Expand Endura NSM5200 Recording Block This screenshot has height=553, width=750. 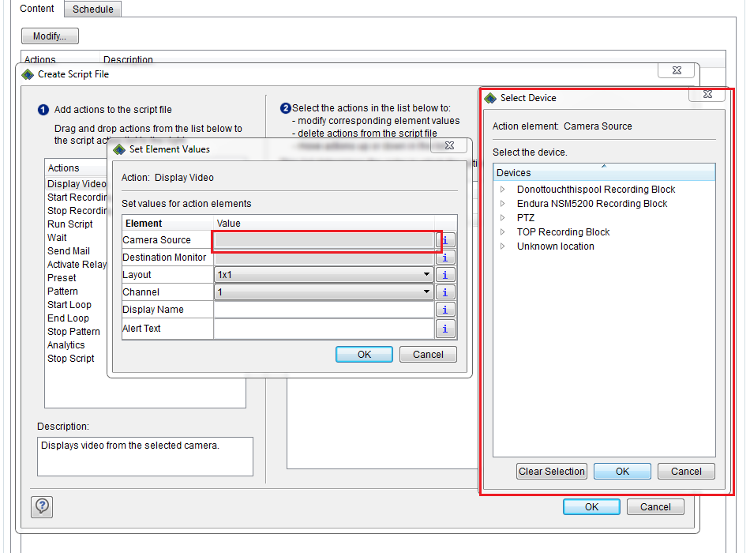coord(502,203)
